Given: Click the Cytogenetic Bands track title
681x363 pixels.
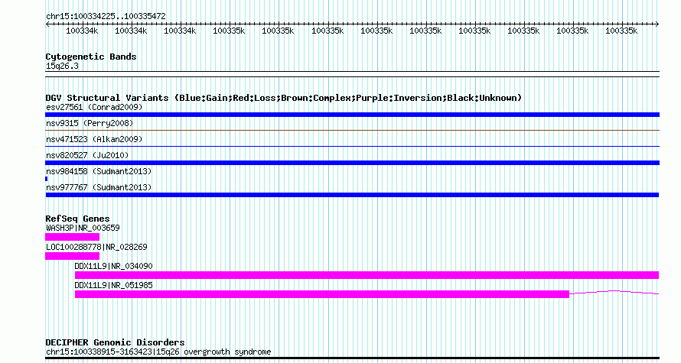Looking at the screenshot, I should (91, 57).
